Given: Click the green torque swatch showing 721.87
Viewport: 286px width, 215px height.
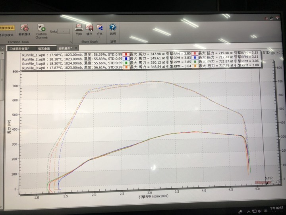Looking at the screenshot, I should [x=195, y=62].
